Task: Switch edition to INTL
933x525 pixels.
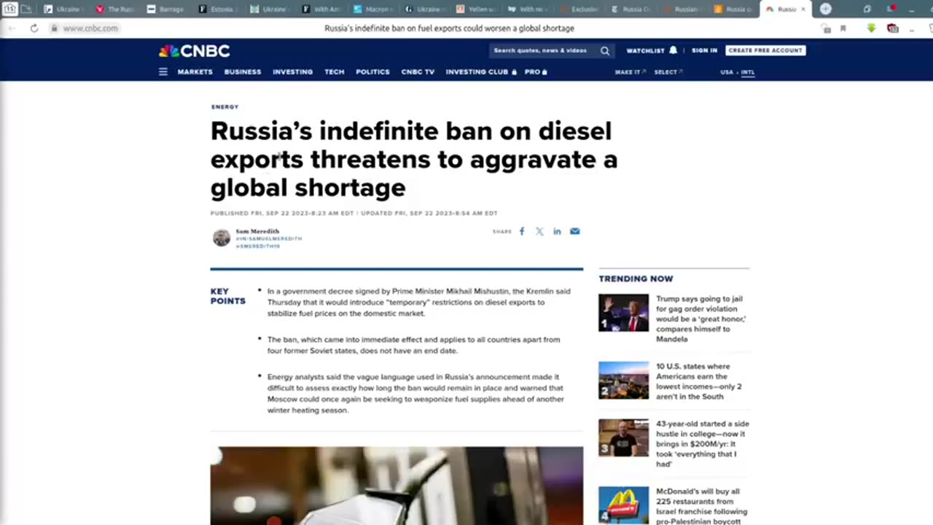Action: (x=748, y=72)
